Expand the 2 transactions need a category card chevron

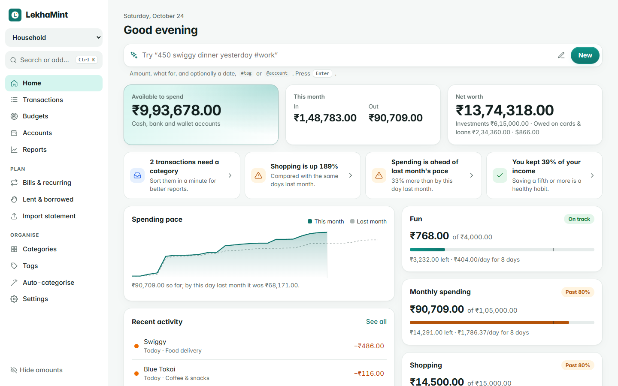pyautogui.click(x=230, y=175)
